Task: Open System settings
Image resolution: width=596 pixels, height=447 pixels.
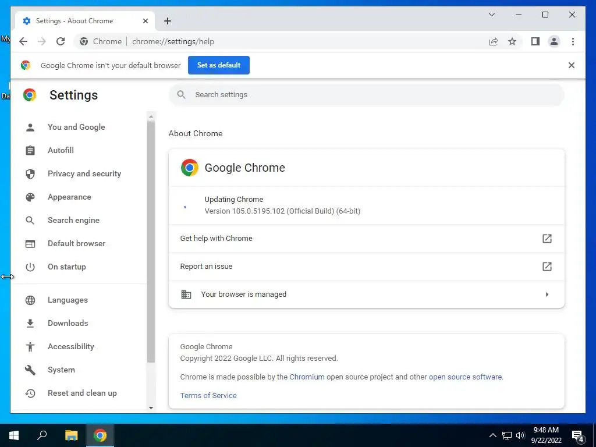Action: click(61, 370)
